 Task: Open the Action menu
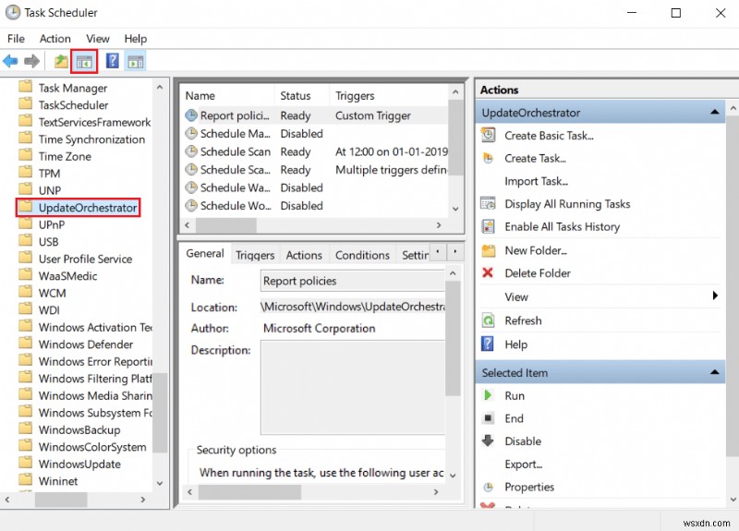(x=55, y=39)
